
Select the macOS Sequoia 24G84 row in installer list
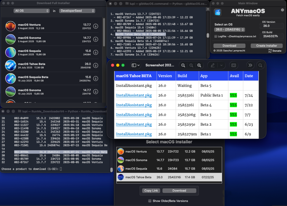pos(169,169)
